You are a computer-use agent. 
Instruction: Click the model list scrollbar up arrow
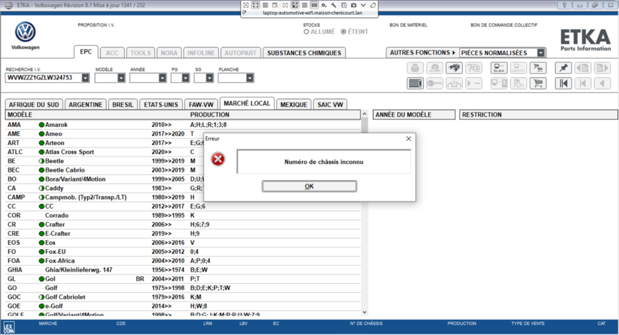[x=365, y=114]
